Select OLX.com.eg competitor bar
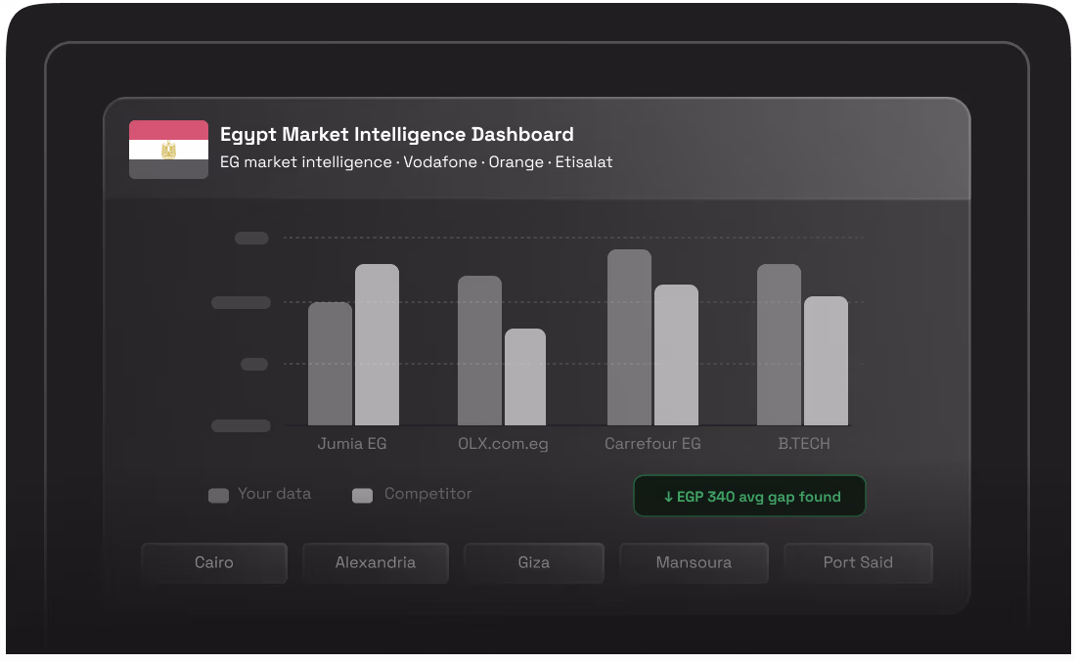 coord(524,376)
